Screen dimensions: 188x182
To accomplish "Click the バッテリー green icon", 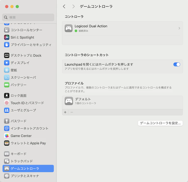I will (7, 85).
